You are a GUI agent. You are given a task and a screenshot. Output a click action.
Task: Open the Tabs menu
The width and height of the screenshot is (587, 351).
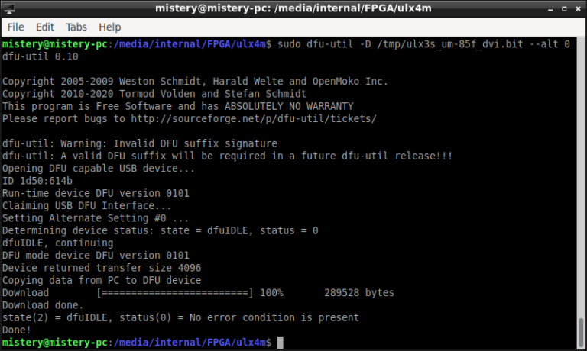[x=76, y=27]
